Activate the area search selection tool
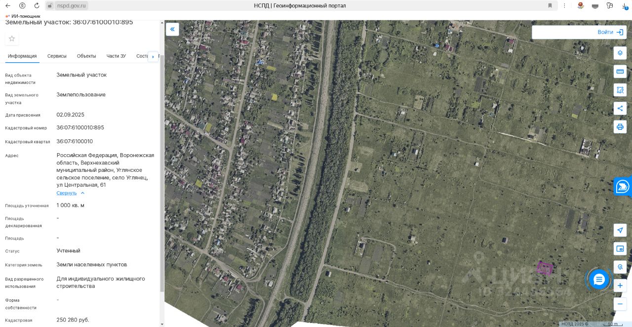Image resolution: width=632 pixels, height=327 pixels. (620, 90)
